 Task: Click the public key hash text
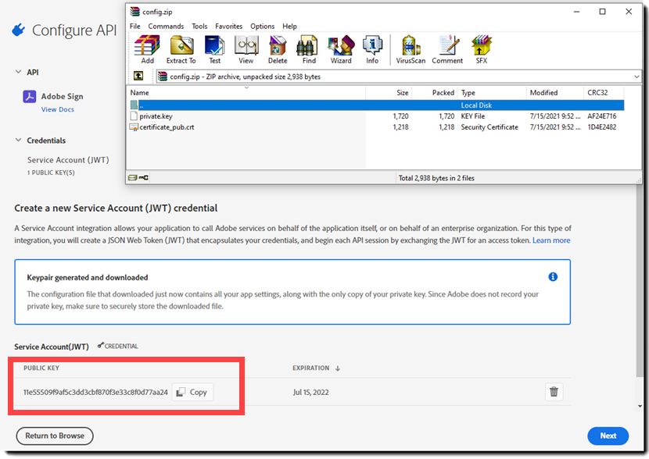[95, 392]
